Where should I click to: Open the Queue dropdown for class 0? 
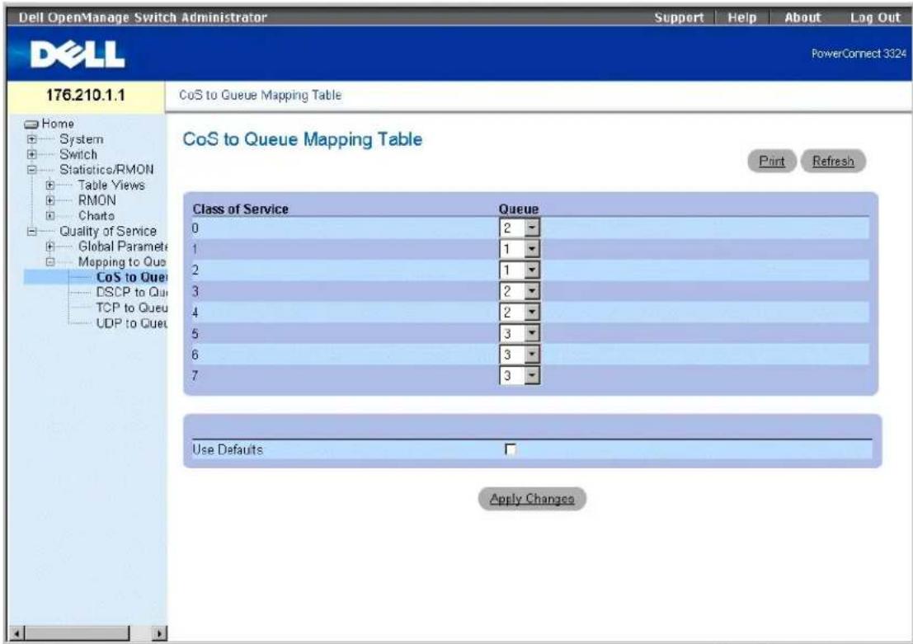tap(520, 228)
